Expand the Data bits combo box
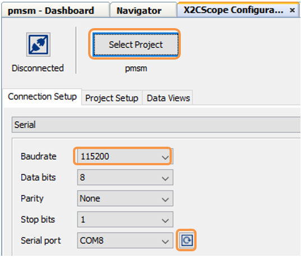The width and height of the screenshot is (301, 258). coord(125,177)
